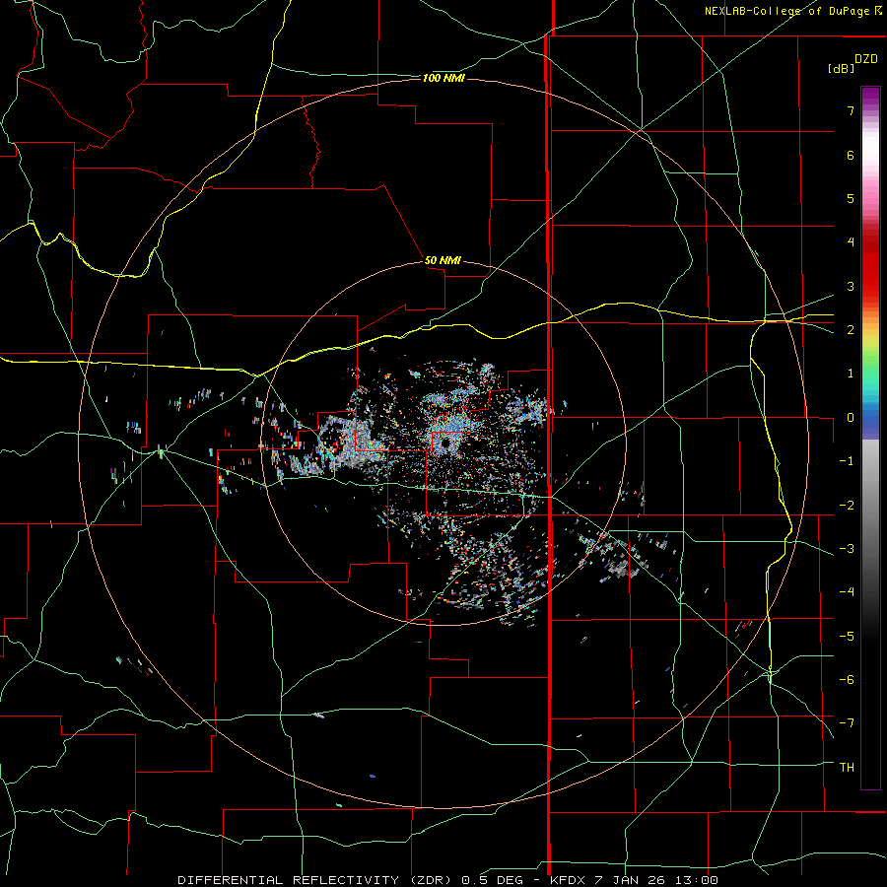Click the 7 JAN 26 13:00 timestamp
The width and height of the screenshot is (887, 887).
[656, 880]
